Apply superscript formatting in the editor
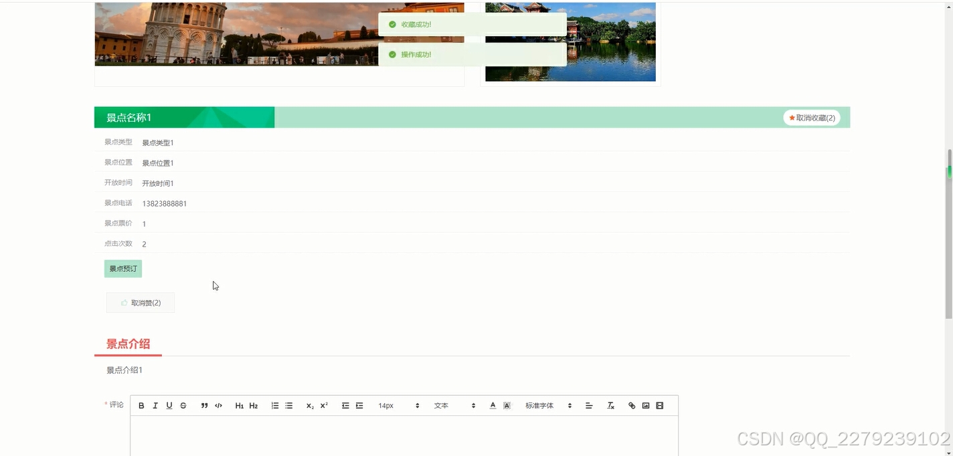Viewport: 953px width, 456px height. (323, 405)
